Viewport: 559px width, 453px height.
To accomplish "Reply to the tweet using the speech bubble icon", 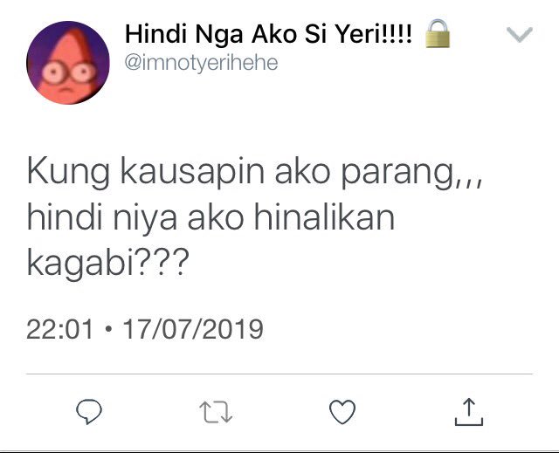I will (x=89, y=412).
